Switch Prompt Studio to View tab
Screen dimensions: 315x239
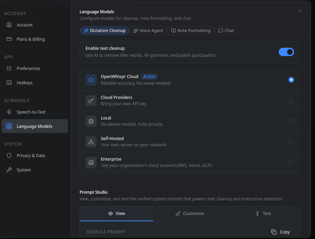[117, 214]
